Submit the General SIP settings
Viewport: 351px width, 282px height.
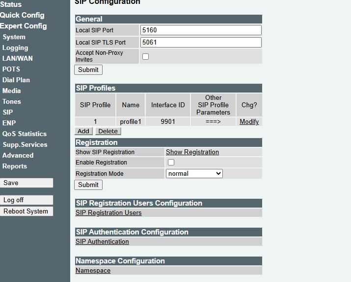tap(88, 70)
